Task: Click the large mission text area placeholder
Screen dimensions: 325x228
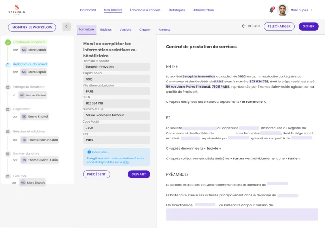Action: click(x=242, y=214)
